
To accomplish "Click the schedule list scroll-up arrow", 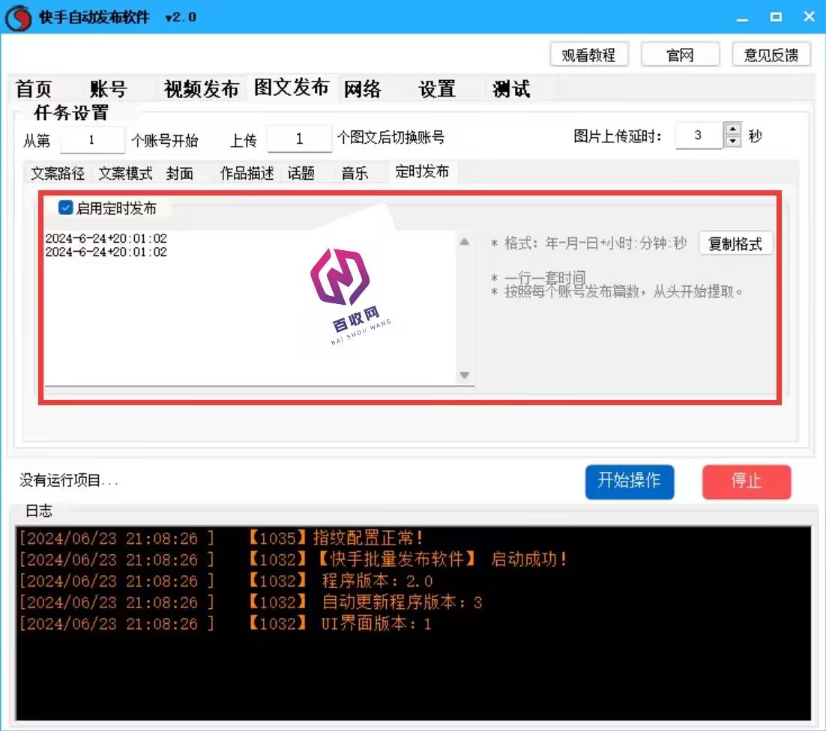I will (x=464, y=242).
